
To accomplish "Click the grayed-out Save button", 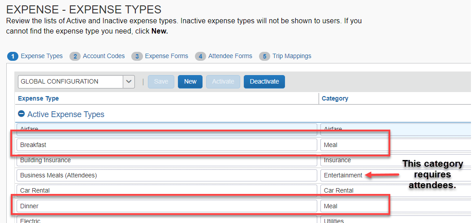I will coord(161,82).
